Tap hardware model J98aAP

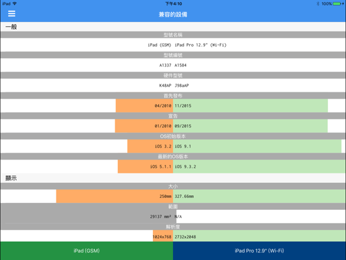pos(182,85)
